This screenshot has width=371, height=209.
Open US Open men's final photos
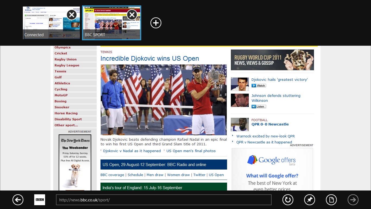pos(191,151)
